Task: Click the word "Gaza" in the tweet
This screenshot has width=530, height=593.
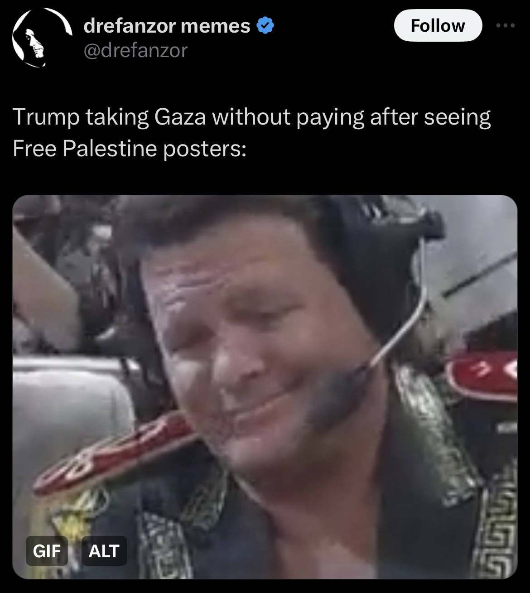Action: [x=180, y=117]
